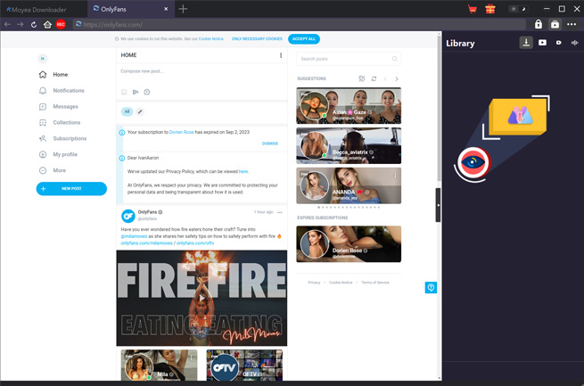The height and width of the screenshot is (386, 584).
Task: Select the 'All' feed filter chip
Action: [127, 111]
